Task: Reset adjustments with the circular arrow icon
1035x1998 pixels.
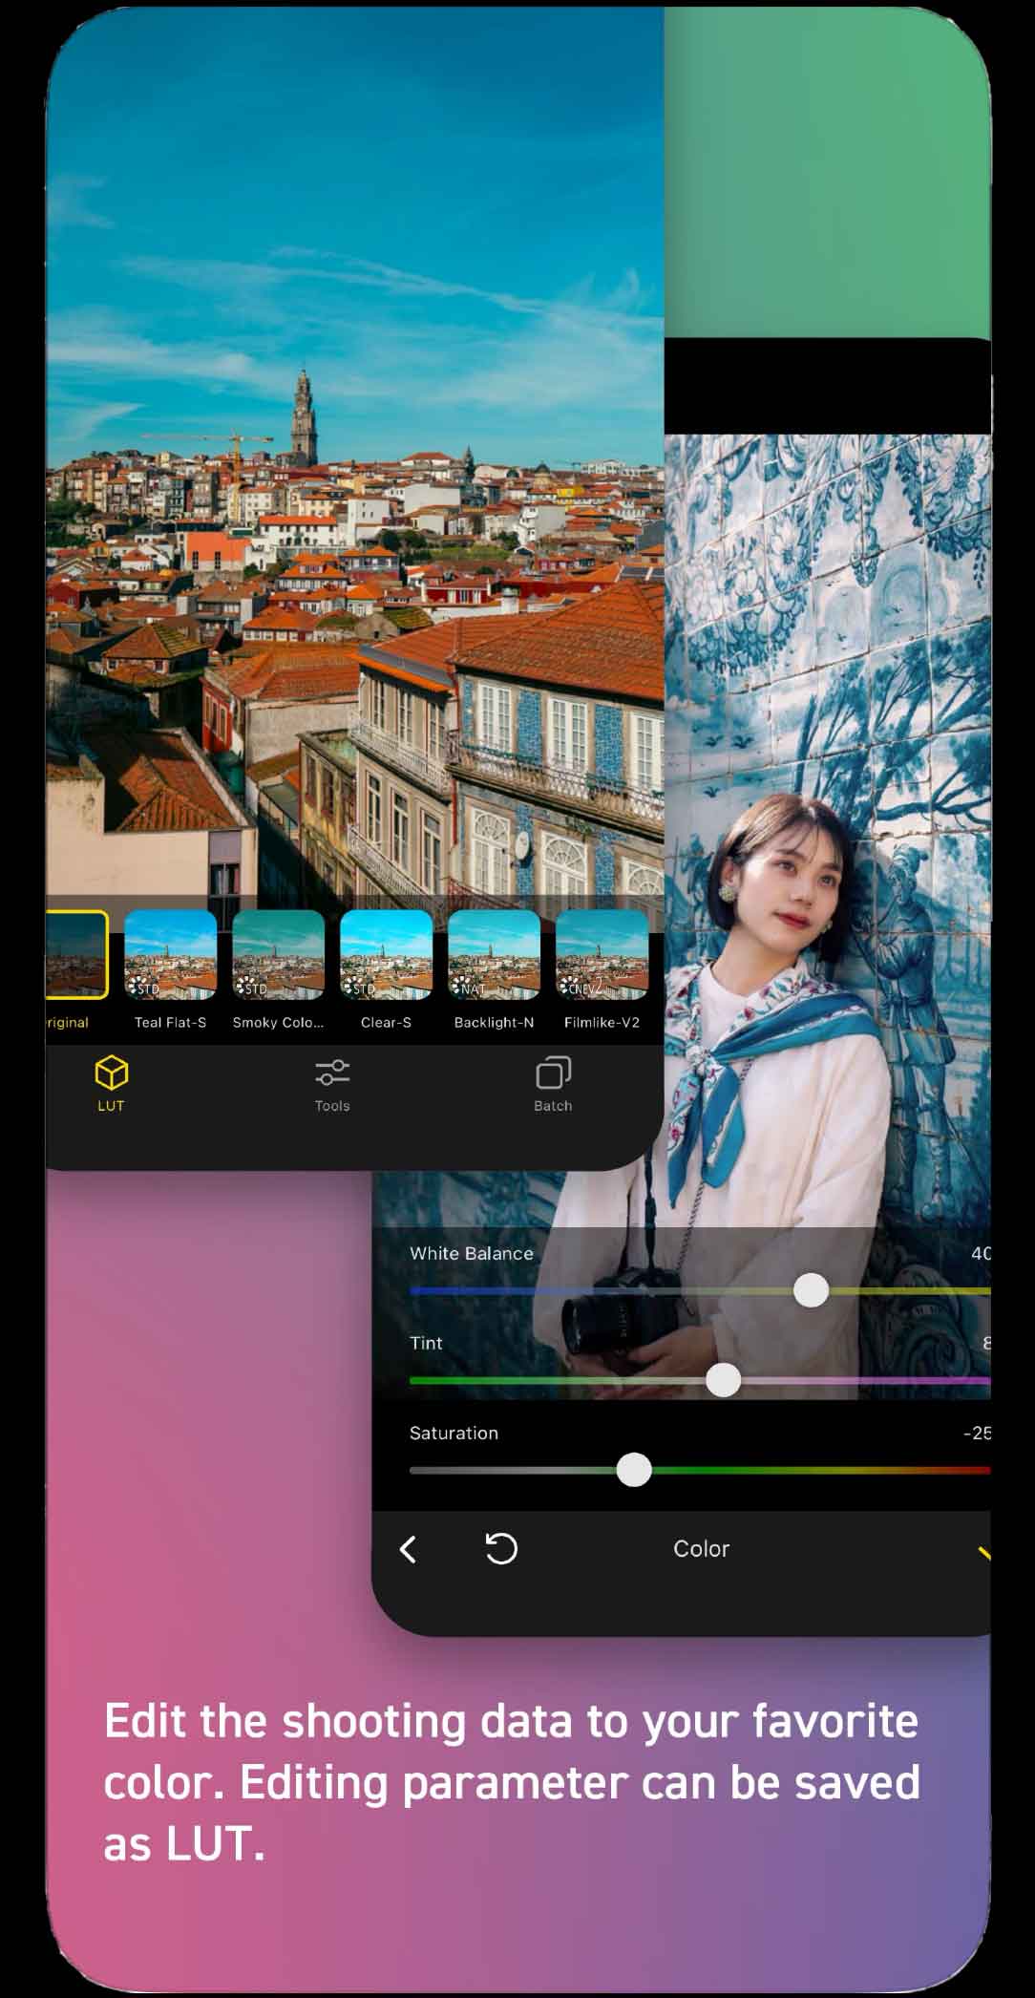Action: point(501,1548)
